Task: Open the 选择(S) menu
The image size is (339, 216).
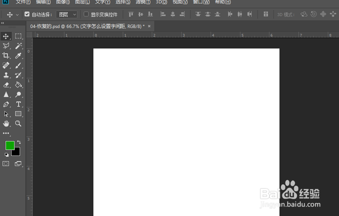Action: 123,2
